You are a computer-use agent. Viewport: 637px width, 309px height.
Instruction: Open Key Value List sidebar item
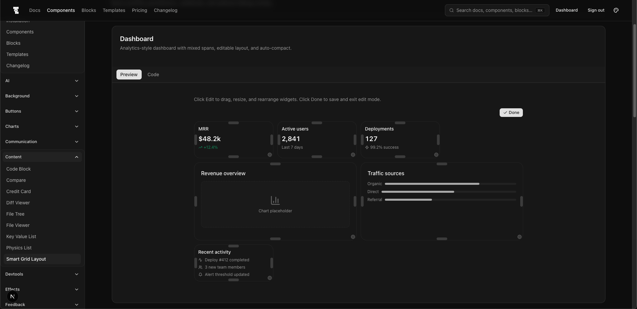42,236
